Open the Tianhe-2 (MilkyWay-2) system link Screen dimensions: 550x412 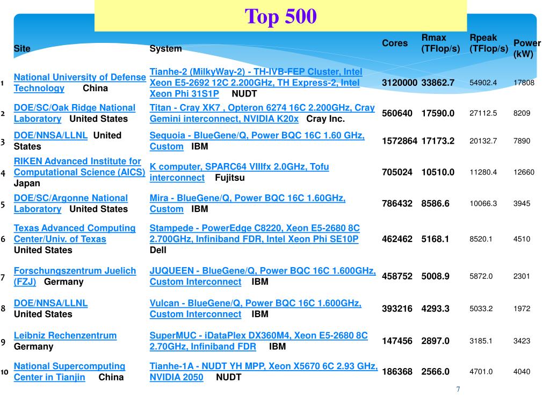[x=256, y=83]
